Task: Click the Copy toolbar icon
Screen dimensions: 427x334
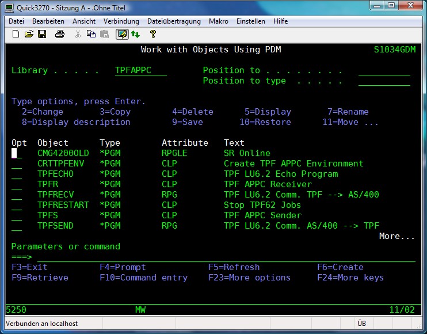Action: point(91,34)
